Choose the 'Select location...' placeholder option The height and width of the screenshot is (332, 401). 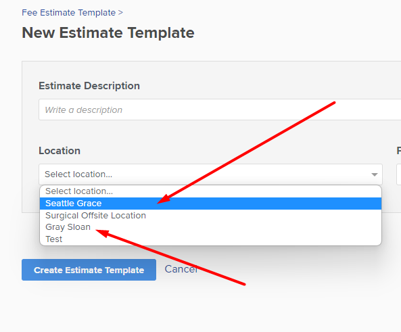coord(210,191)
